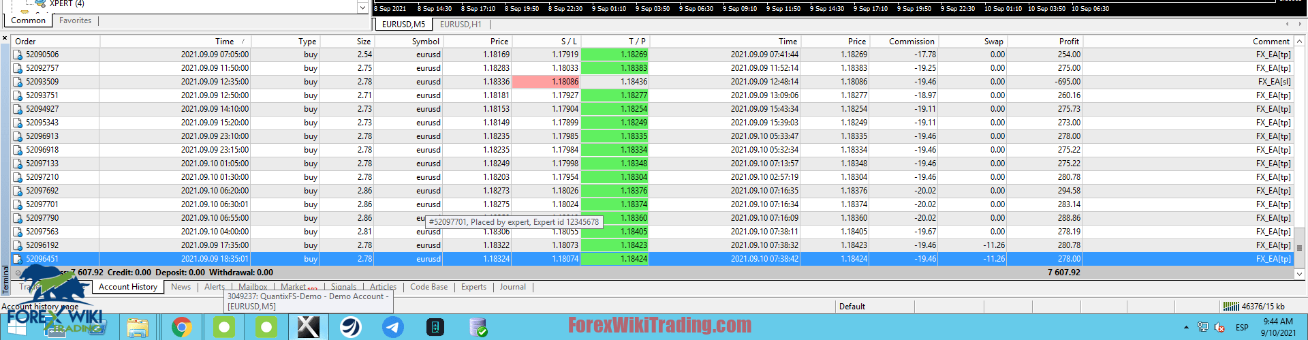Select the order icon of row 52097701

point(18,204)
